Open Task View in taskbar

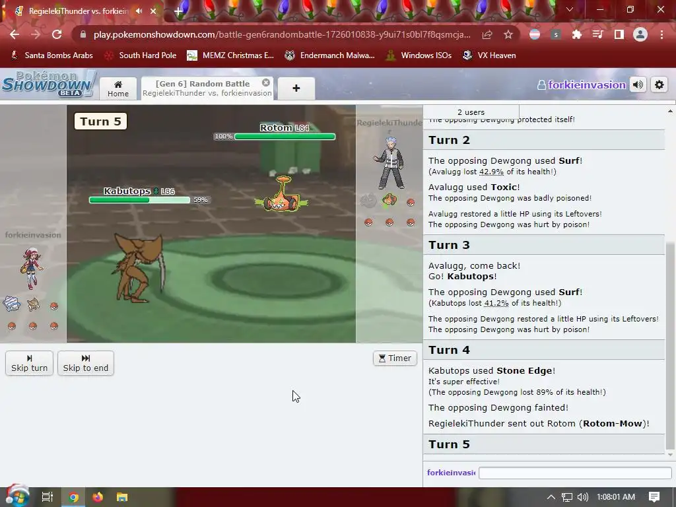47,497
